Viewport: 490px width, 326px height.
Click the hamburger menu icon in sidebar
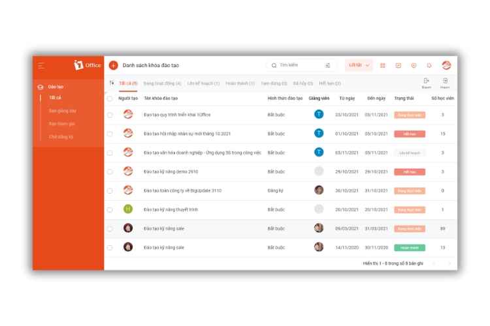pyautogui.click(x=41, y=66)
